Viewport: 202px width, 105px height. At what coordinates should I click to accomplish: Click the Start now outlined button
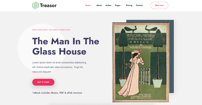click(x=159, y=5)
